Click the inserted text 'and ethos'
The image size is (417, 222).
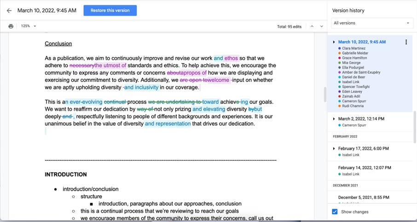point(226,58)
